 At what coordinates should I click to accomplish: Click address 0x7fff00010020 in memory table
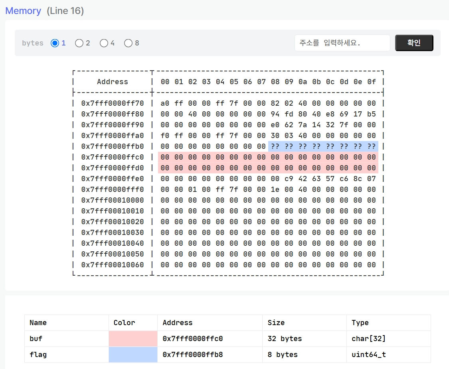113,222
